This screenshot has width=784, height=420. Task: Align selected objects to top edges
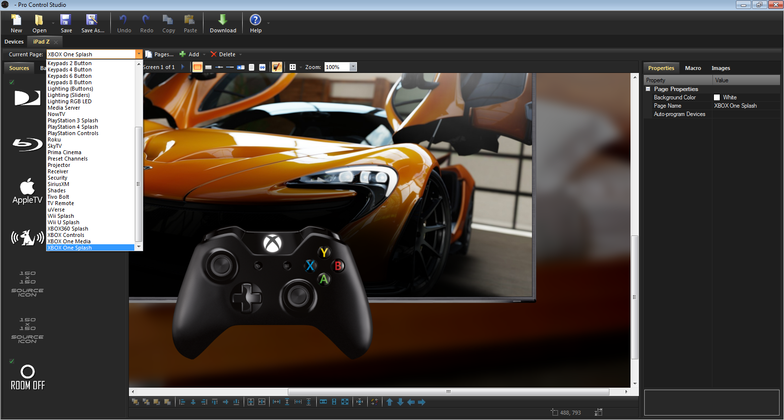point(215,402)
